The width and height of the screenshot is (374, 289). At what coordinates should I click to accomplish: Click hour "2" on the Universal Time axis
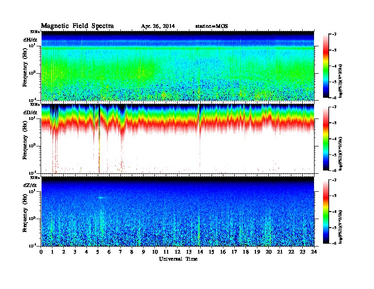click(x=64, y=252)
